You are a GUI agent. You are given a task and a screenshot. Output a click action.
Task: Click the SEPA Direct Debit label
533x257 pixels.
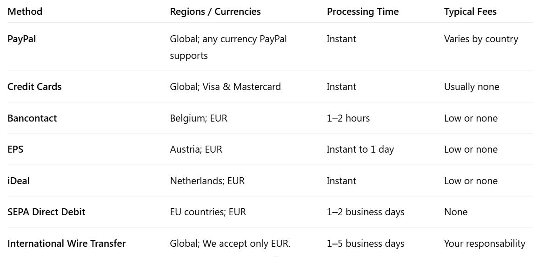[x=47, y=212]
